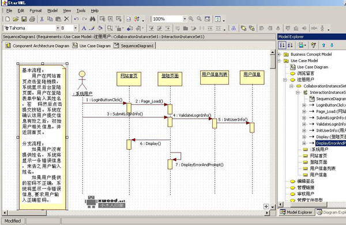The height and width of the screenshot is (225, 346).
Task: Expand the SubmitLoginInfo message node
Action: point(304,118)
